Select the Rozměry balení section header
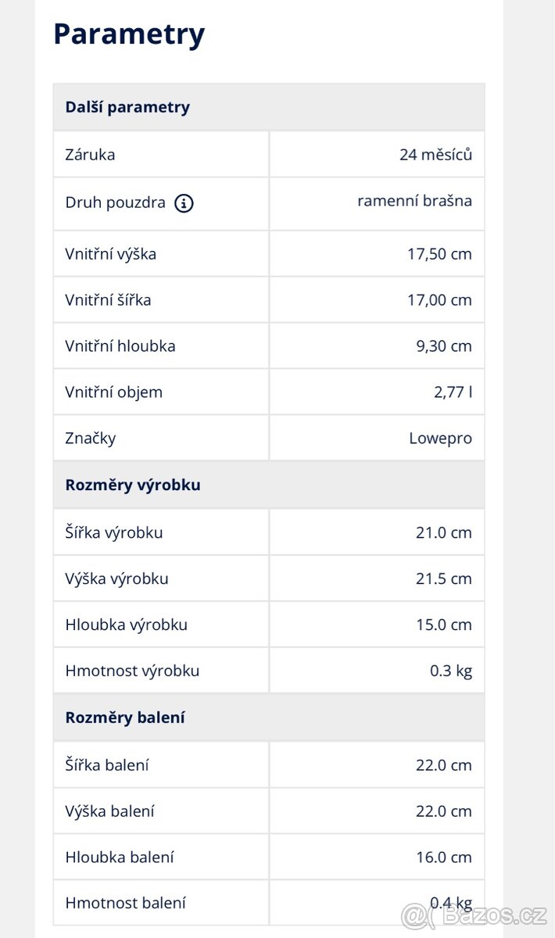The width and height of the screenshot is (555, 938). [125, 718]
